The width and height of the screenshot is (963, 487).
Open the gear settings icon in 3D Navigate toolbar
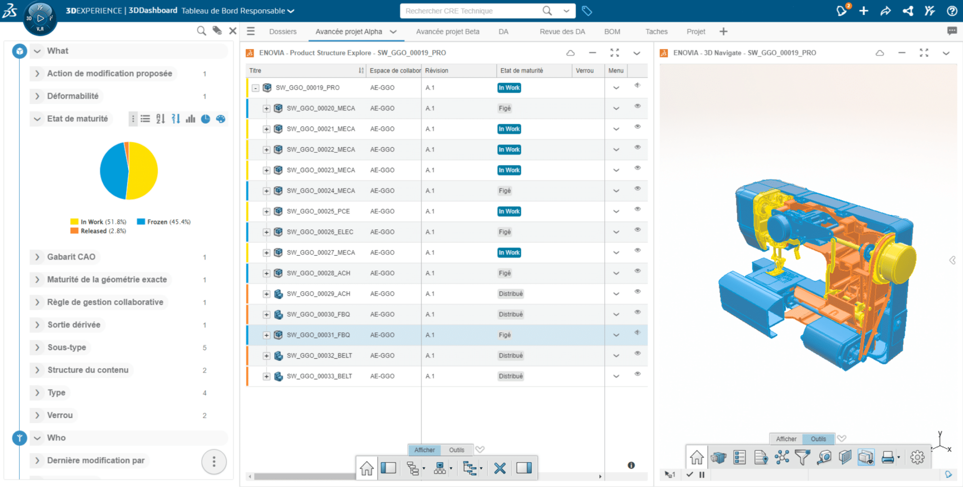917,457
